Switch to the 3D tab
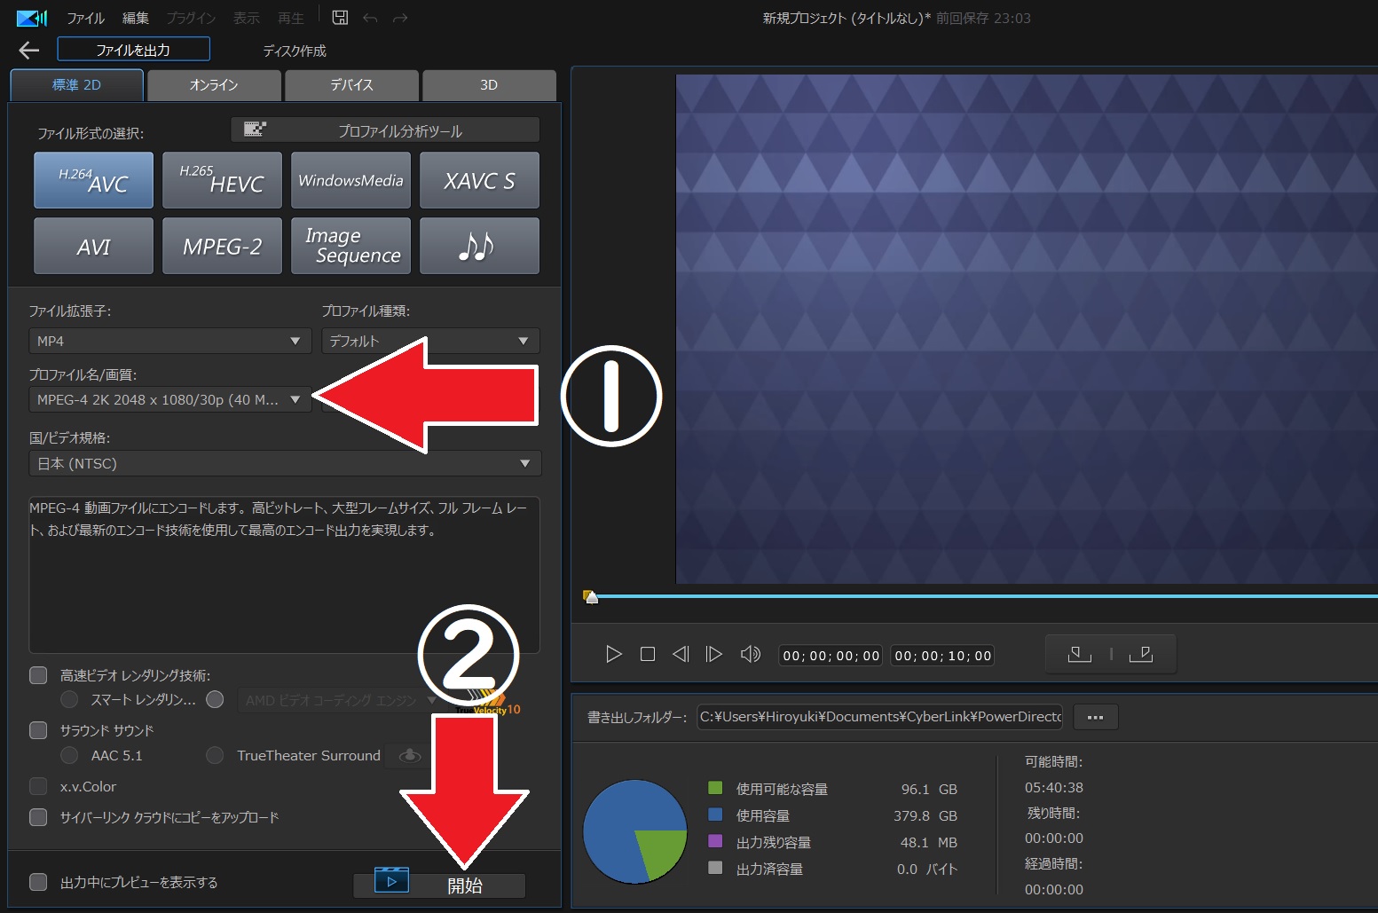The height and width of the screenshot is (913, 1378). (489, 85)
